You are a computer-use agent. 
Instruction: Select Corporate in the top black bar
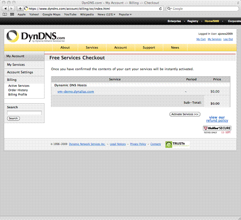click(x=234, y=21)
